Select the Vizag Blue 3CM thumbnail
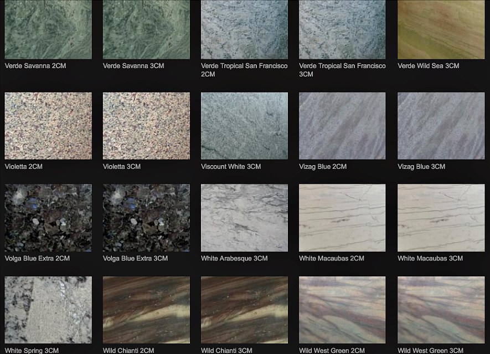The height and width of the screenshot is (354, 490). (441, 126)
